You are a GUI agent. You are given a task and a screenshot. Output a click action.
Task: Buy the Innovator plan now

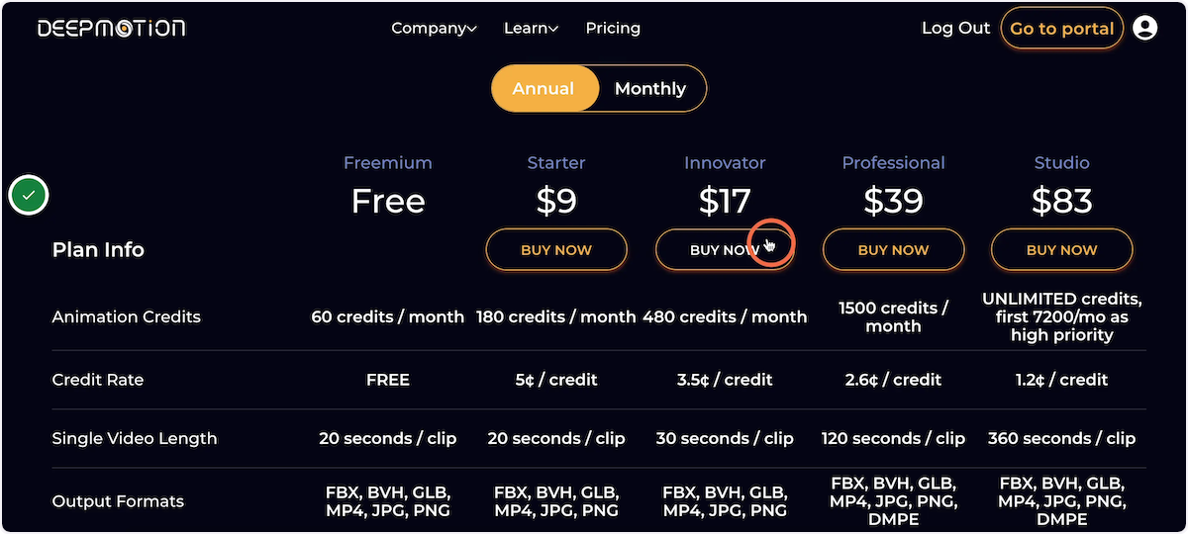pyautogui.click(x=725, y=250)
